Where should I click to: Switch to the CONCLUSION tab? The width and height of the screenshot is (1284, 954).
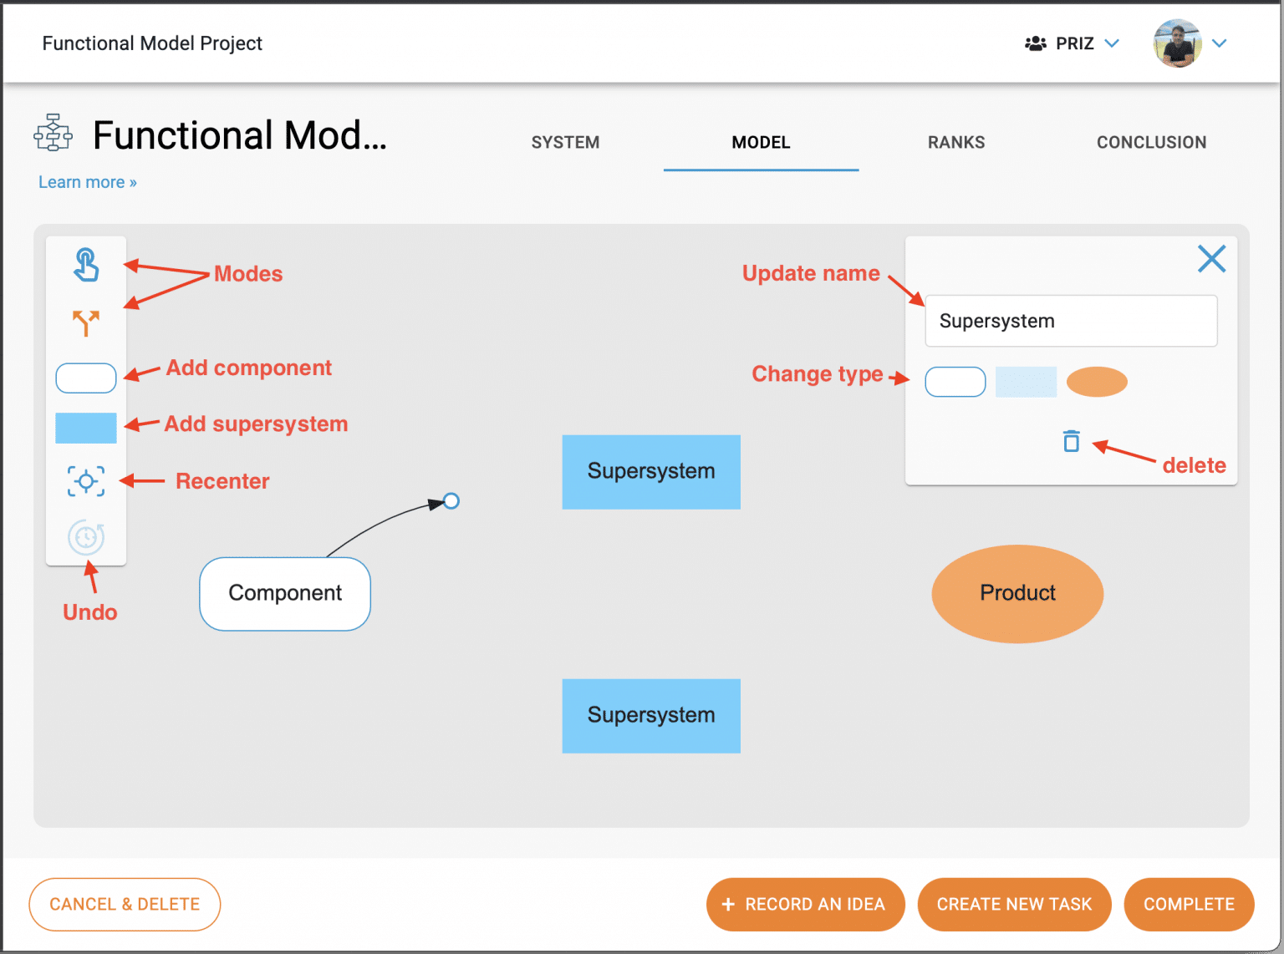click(1151, 142)
